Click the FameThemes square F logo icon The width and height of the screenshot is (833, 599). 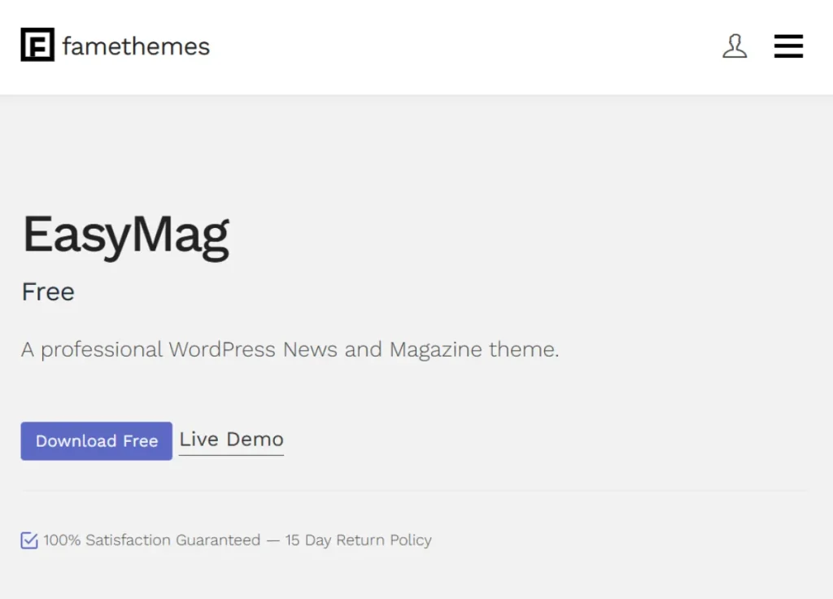click(x=37, y=46)
